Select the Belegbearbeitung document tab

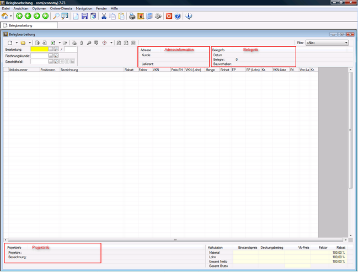pos(29,25)
